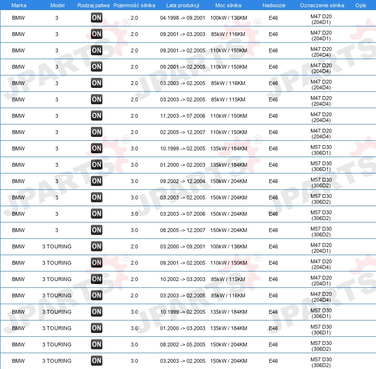The width and height of the screenshot is (376, 369).
Task: Click the Rodzaj paliwa column header
Action: coord(93,5)
